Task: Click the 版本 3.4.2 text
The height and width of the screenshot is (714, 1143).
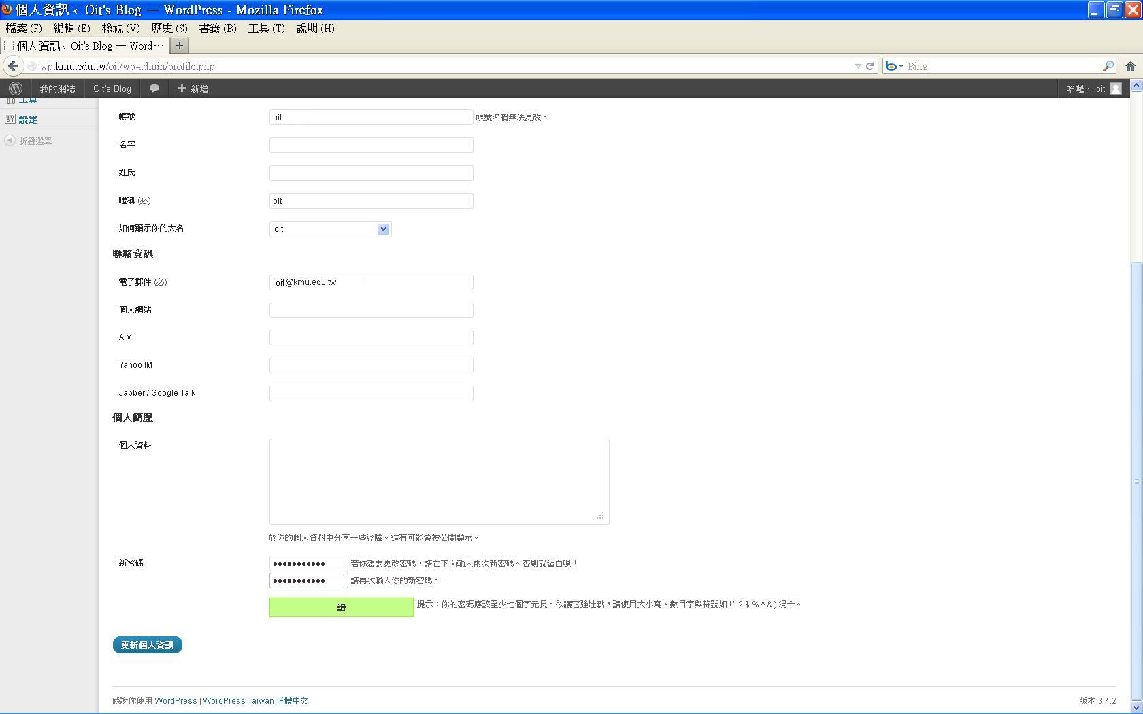Action: click(x=1097, y=700)
